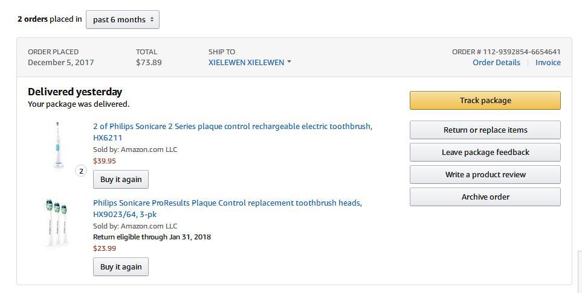582x293 pixels.
Task: Archive this order
Action: (x=485, y=197)
